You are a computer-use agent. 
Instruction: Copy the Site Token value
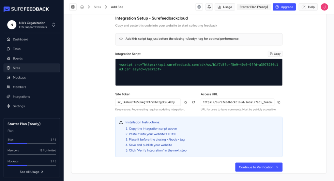(x=185, y=102)
